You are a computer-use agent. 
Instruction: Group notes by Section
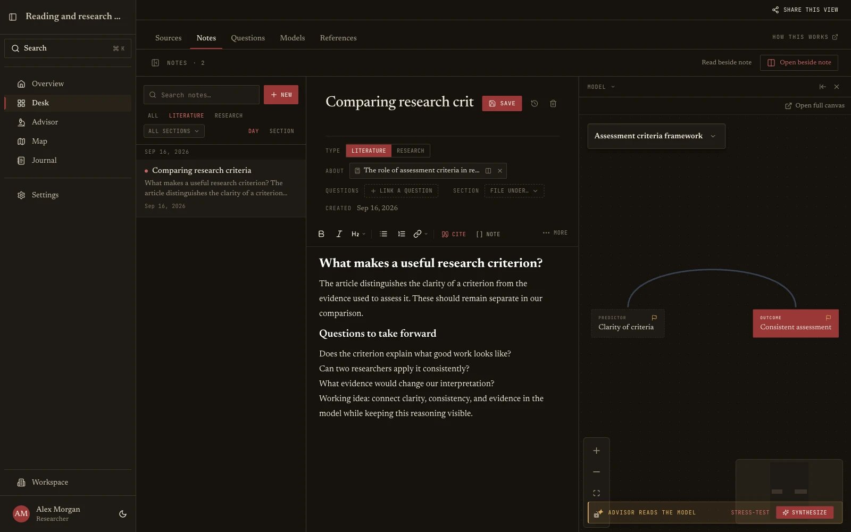coord(282,131)
